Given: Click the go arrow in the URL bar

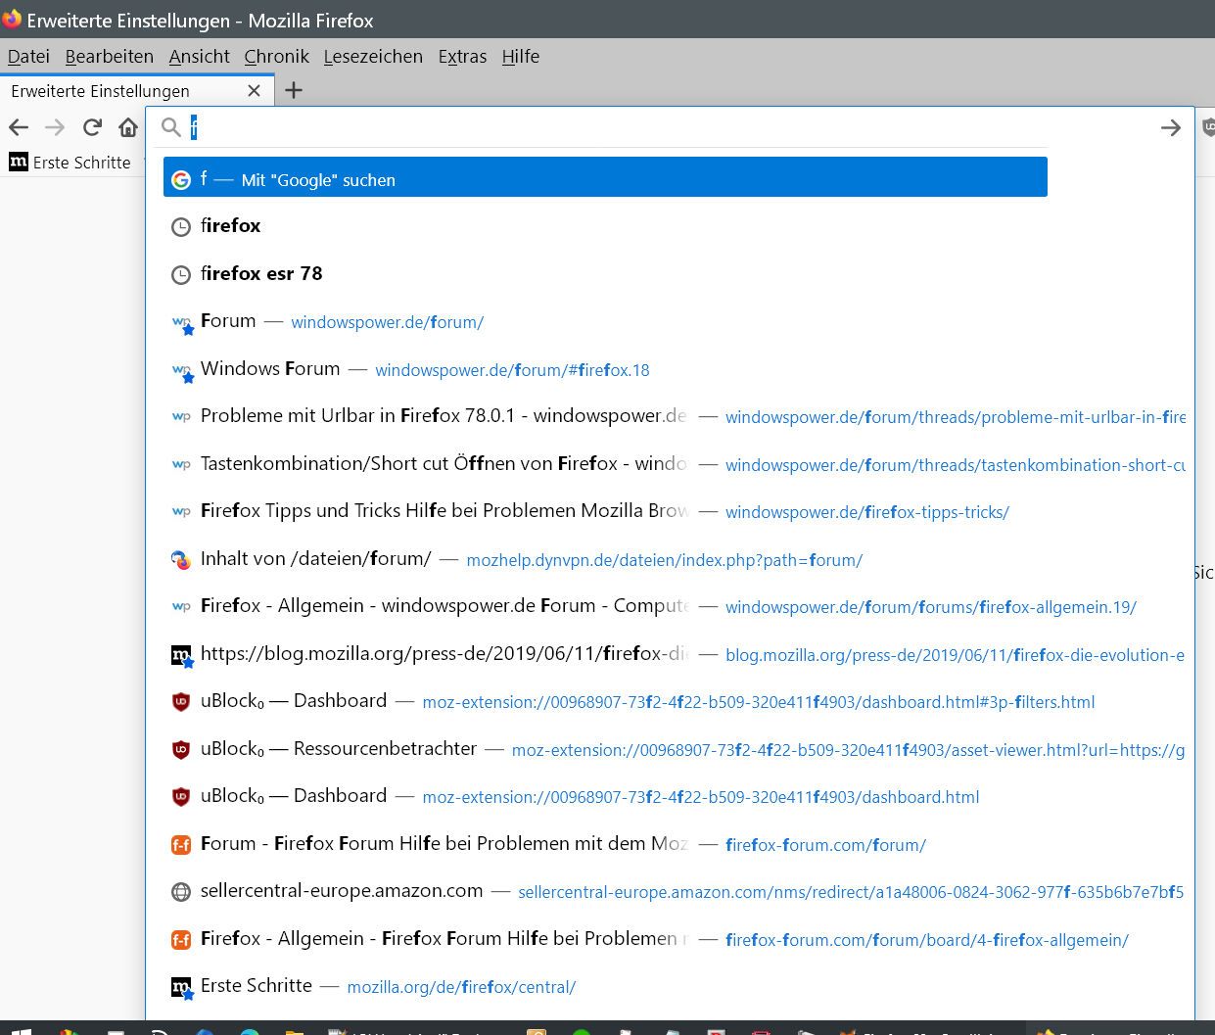Looking at the screenshot, I should point(1170,128).
